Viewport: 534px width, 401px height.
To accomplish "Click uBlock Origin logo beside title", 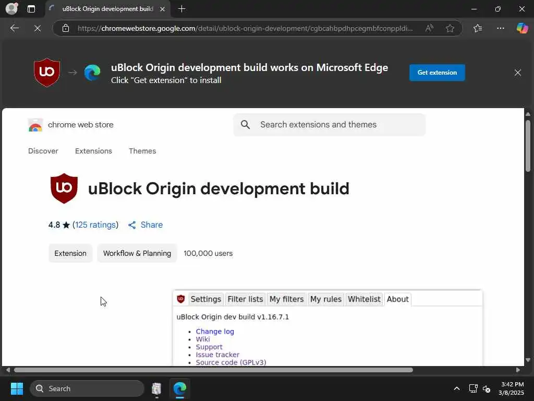I will coord(64,188).
